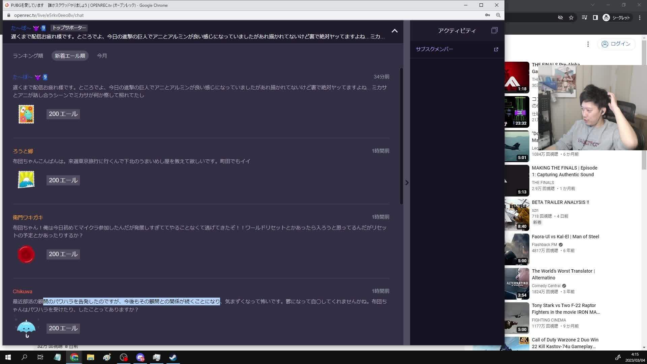Open Windows taskbar search
Viewport: 647px width, 364px height.
24,357
